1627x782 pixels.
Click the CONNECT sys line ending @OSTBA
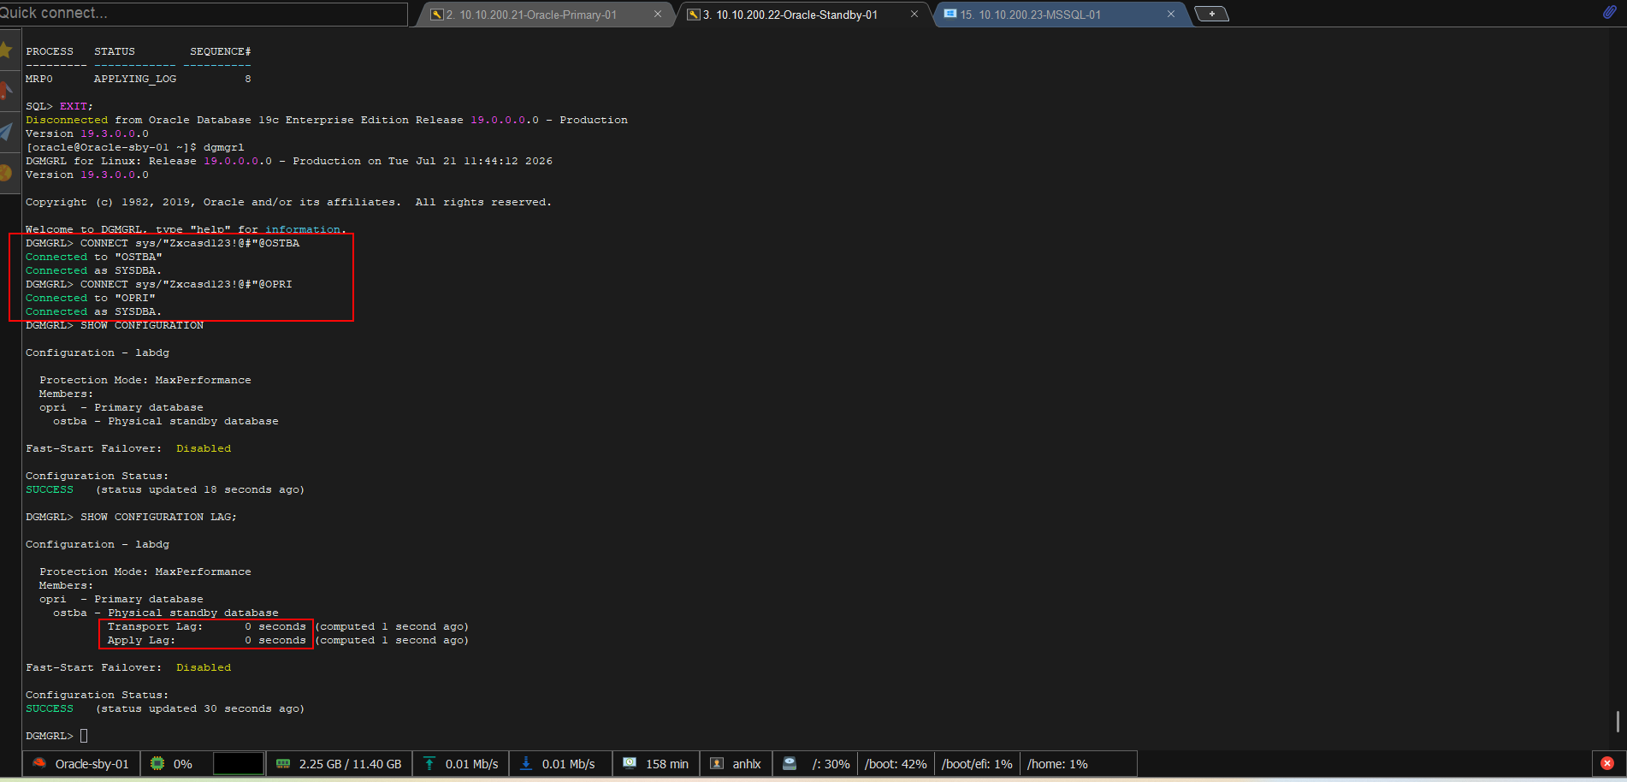click(x=163, y=243)
